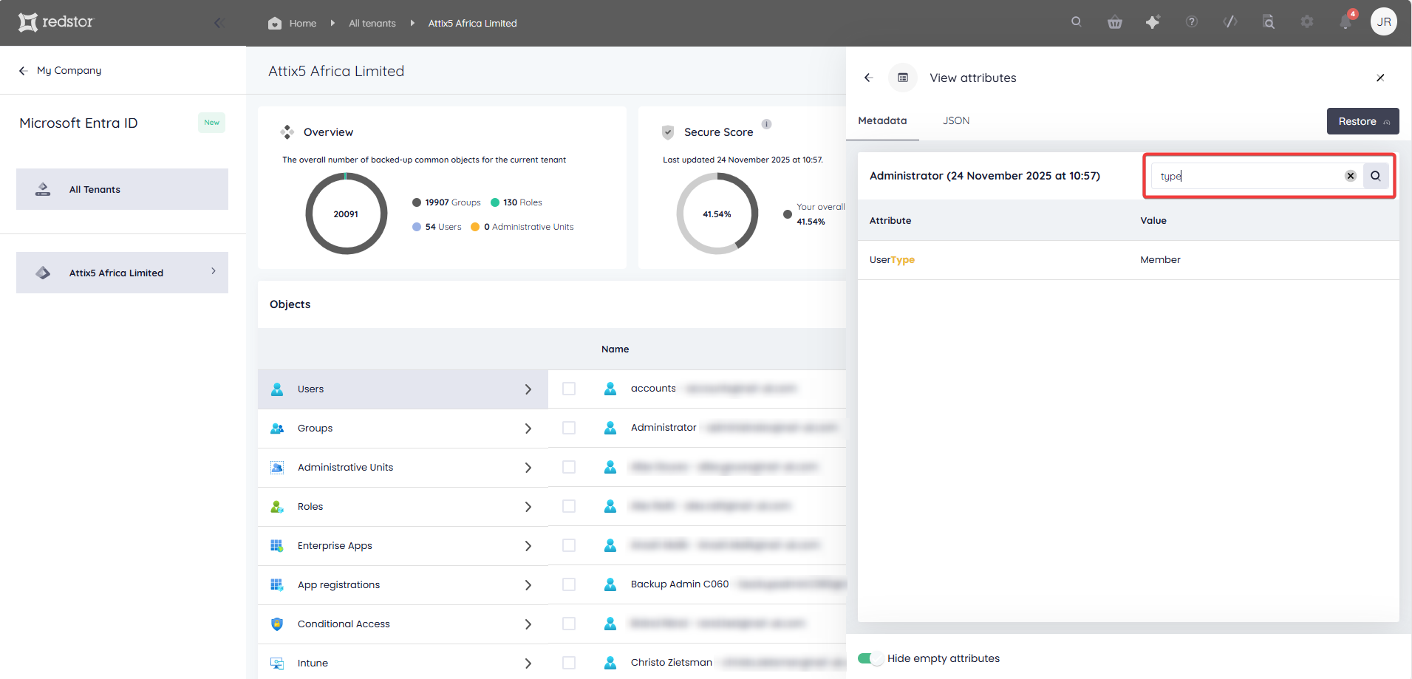Viewport: 1412px width, 679px height.
Task: Click the code slash icon
Action: tap(1230, 22)
